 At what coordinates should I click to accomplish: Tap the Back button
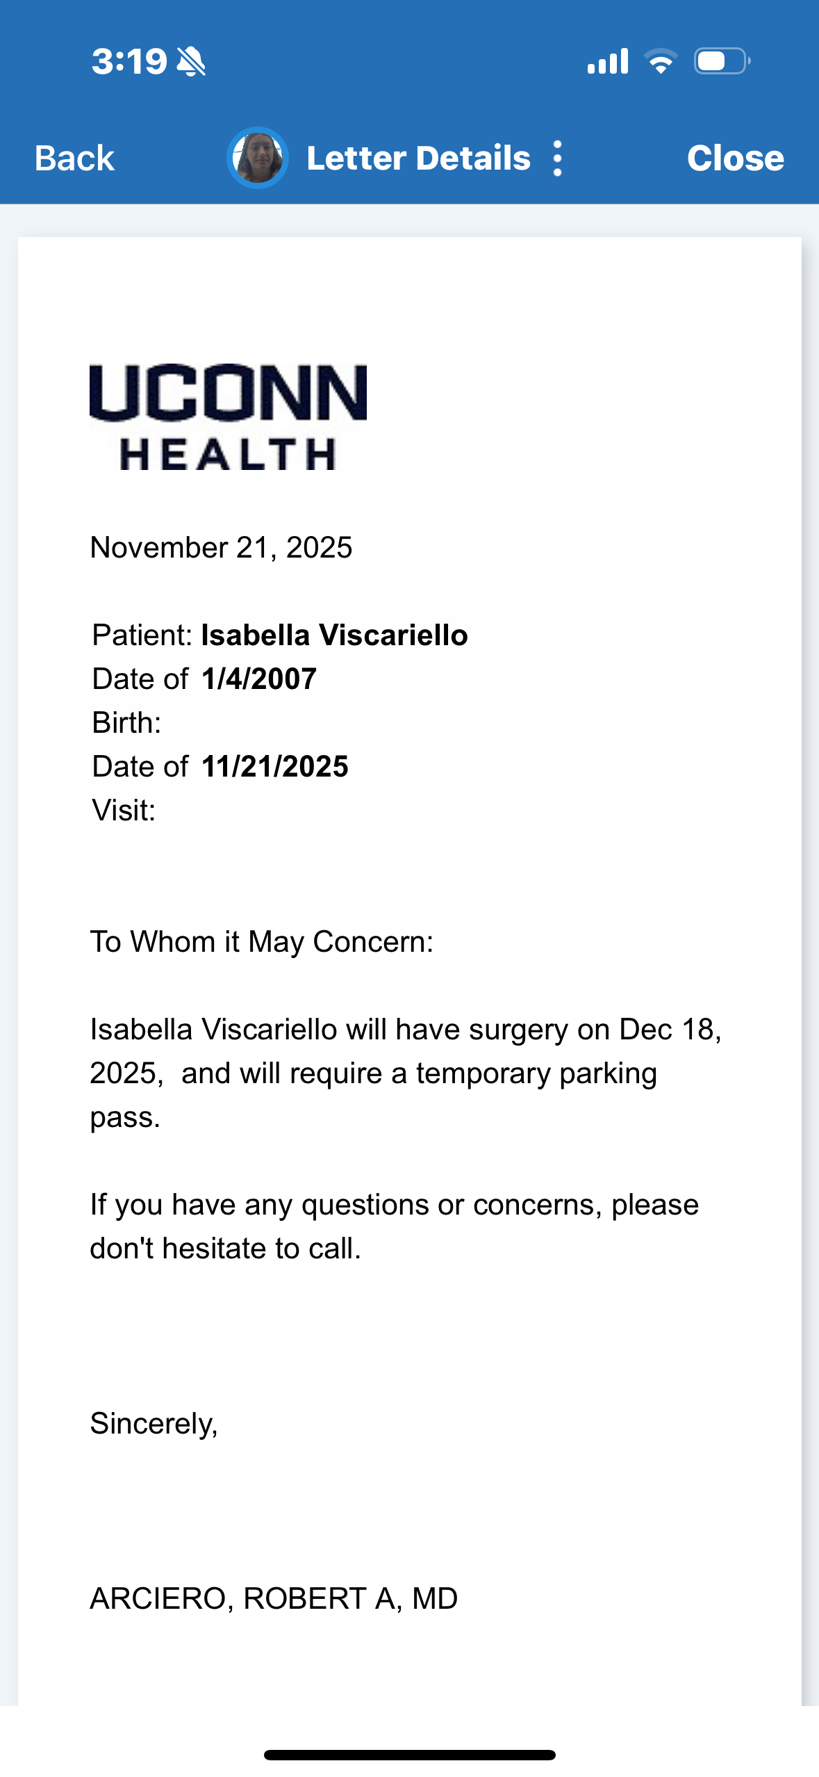74,159
